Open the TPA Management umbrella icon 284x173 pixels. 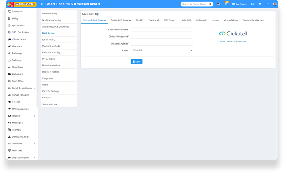(9, 109)
